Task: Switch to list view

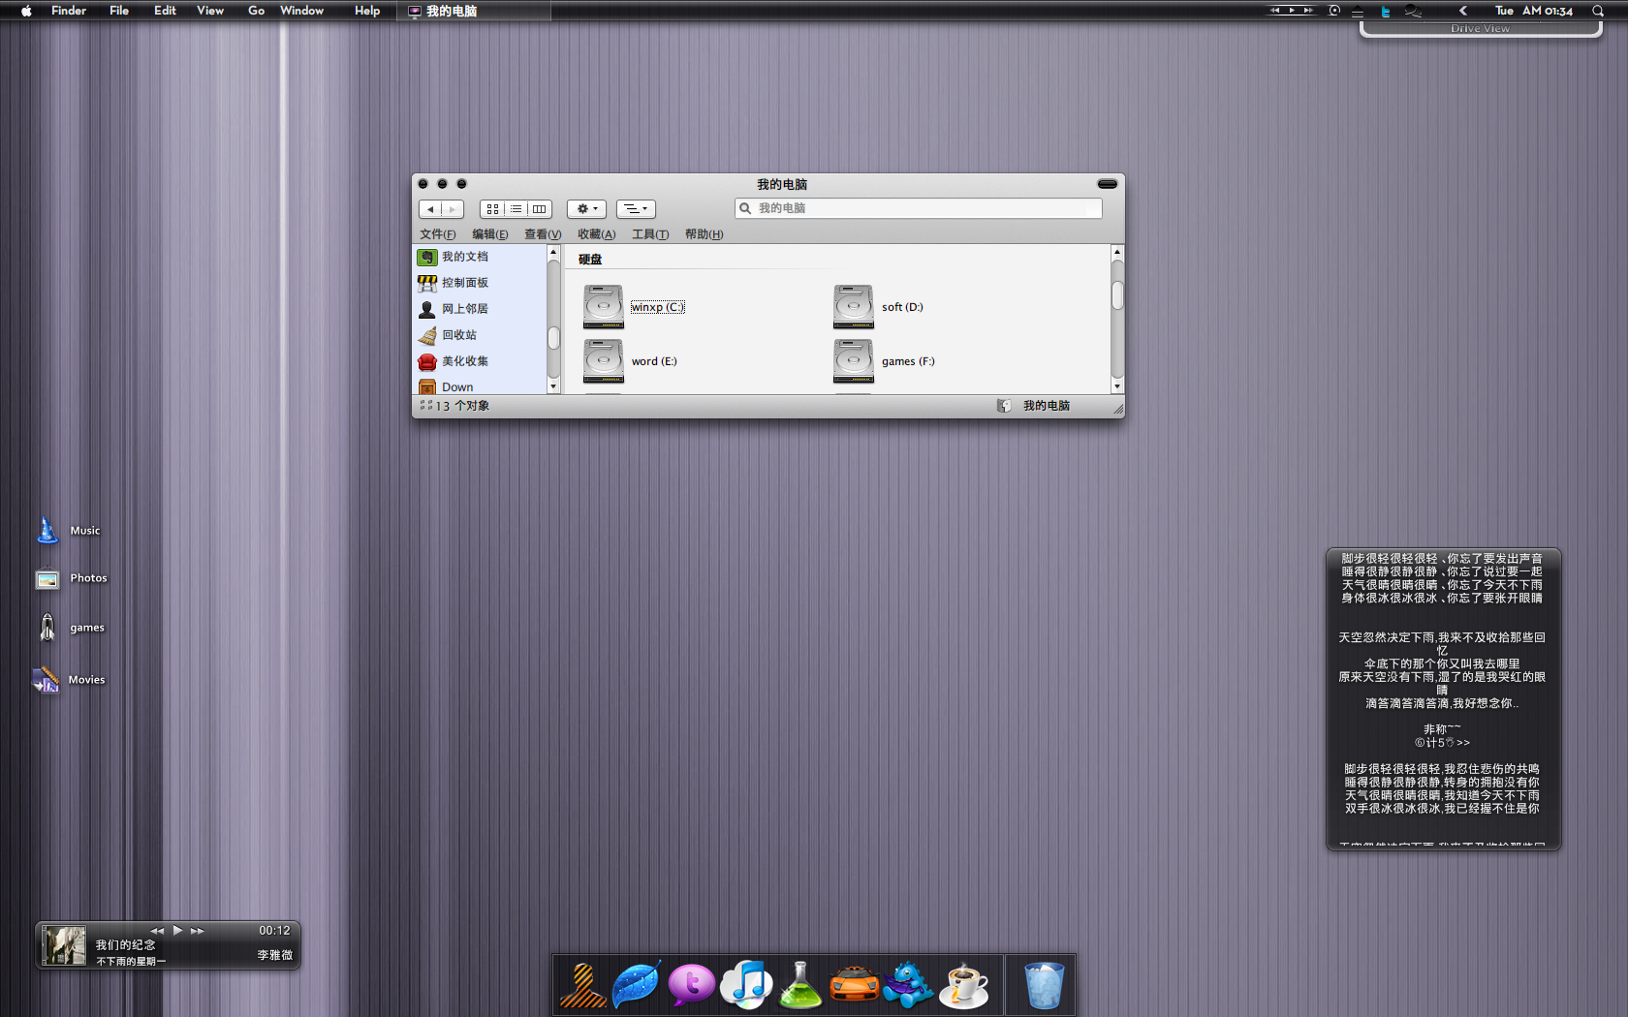Action: coord(517,209)
